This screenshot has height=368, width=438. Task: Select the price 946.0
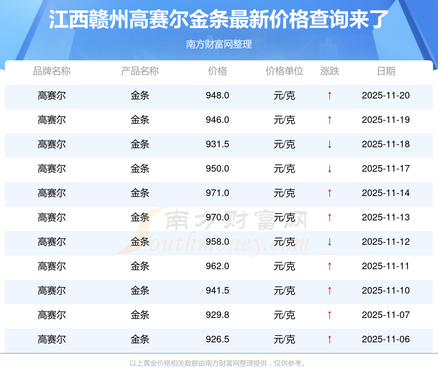[217, 120]
